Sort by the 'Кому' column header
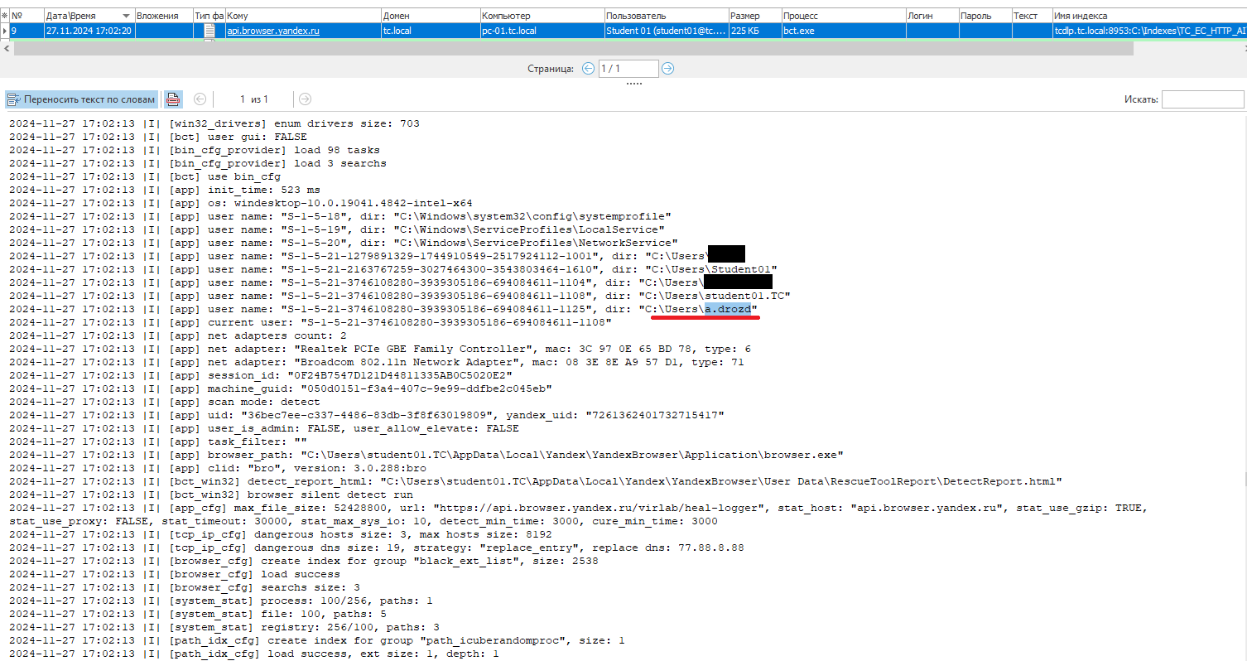This screenshot has width=1247, height=661. pyautogui.click(x=302, y=16)
